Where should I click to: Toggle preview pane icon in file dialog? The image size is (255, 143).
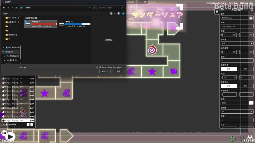pos(119,13)
